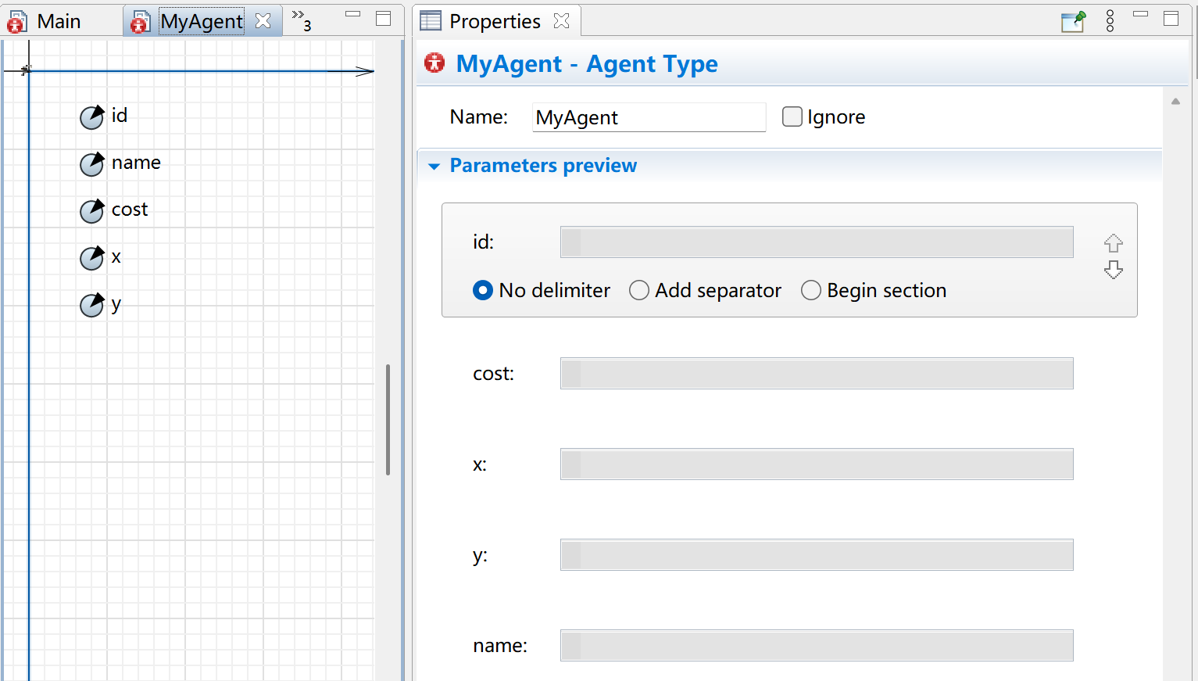Switch to the Main tab
Viewport: 1198px width, 681px height.
coord(59,21)
